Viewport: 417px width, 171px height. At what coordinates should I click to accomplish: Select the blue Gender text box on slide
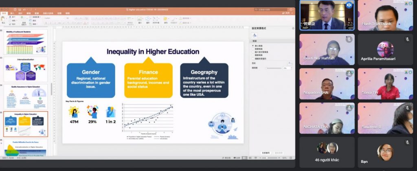point(91,80)
